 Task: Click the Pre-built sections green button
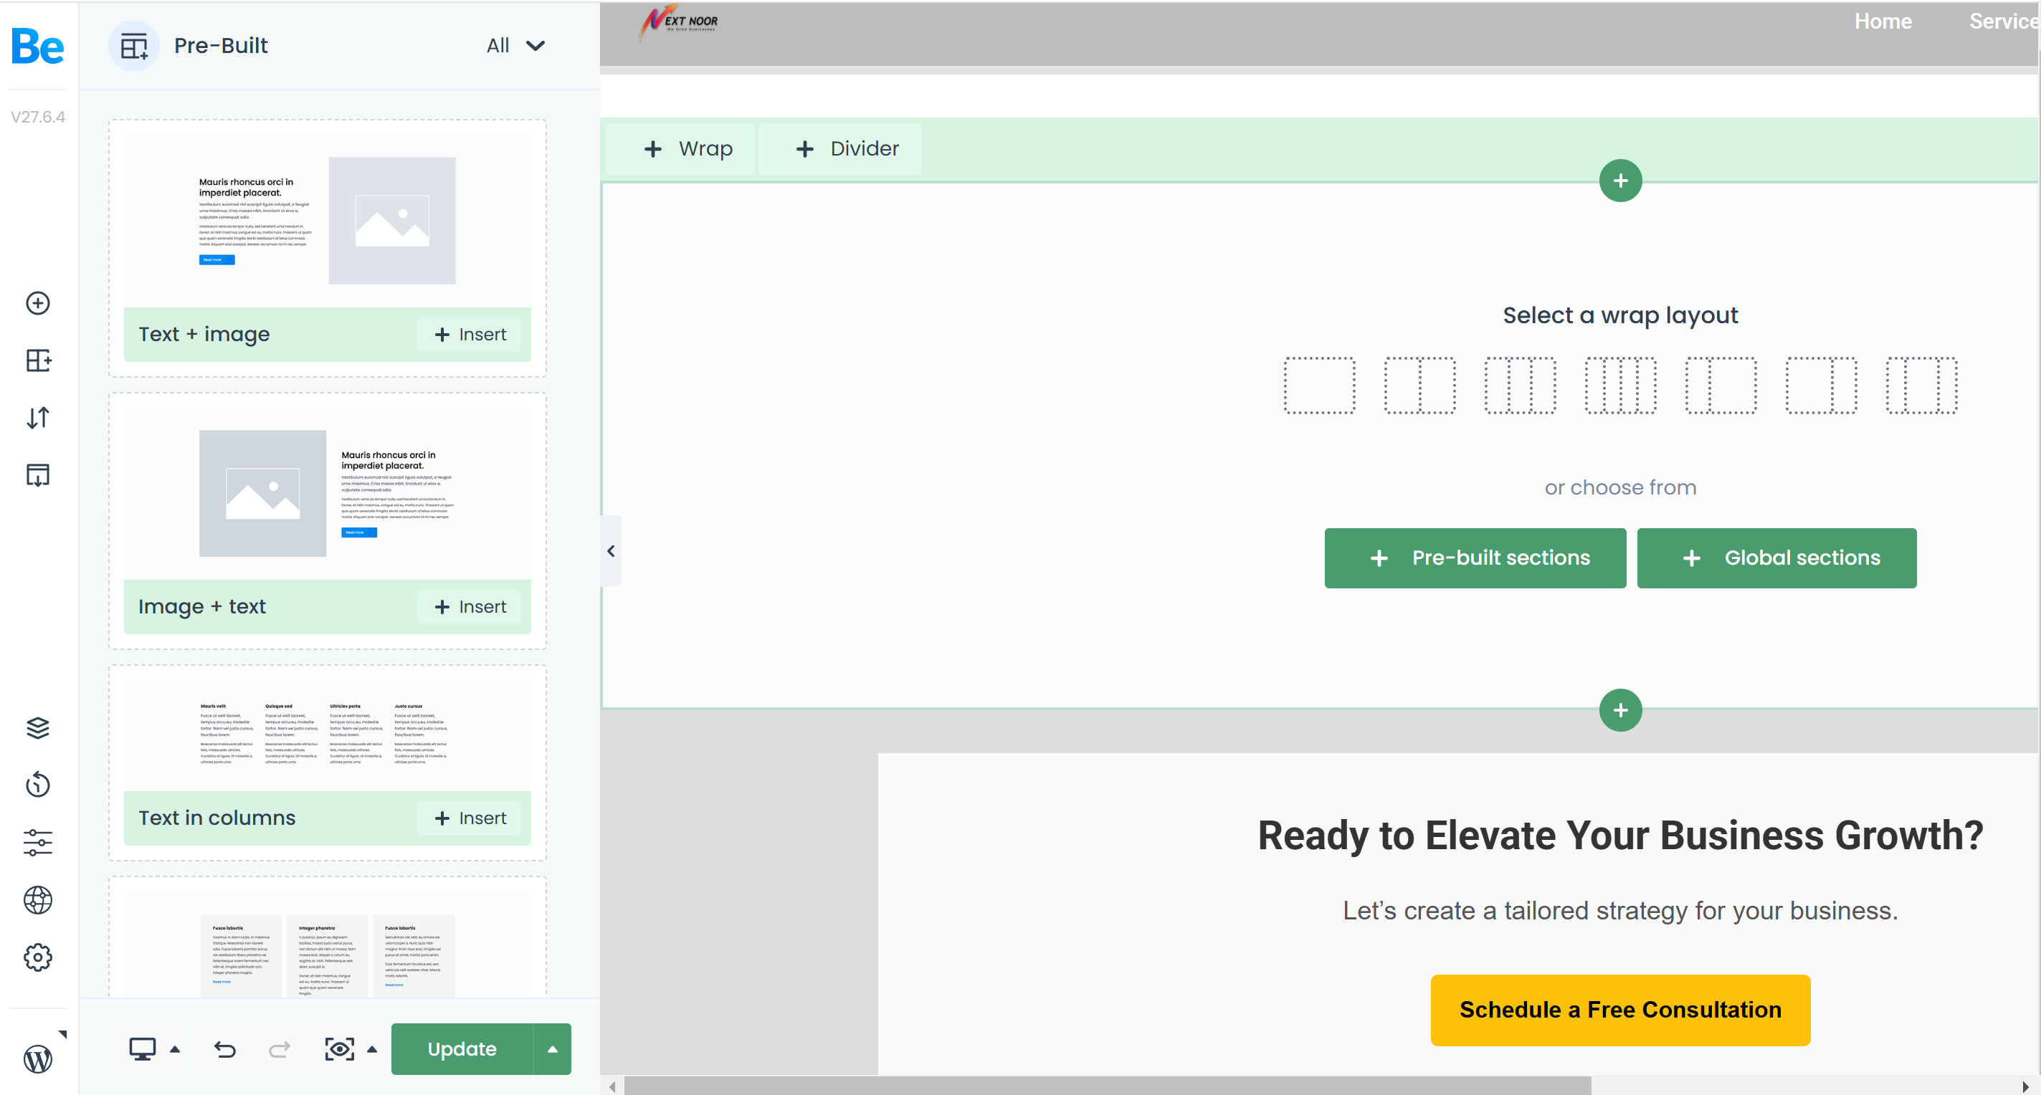(1475, 558)
